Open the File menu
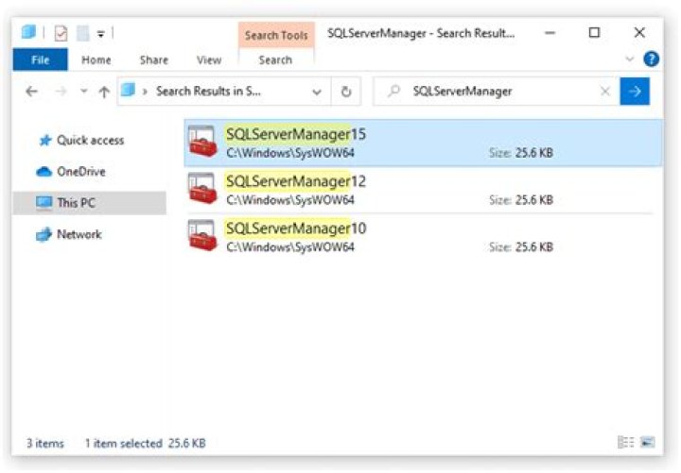Image resolution: width=681 pixels, height=473 pixels. [x=41, y=59]
